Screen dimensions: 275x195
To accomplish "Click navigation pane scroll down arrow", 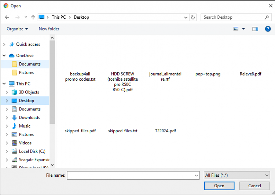I will 52,165.
